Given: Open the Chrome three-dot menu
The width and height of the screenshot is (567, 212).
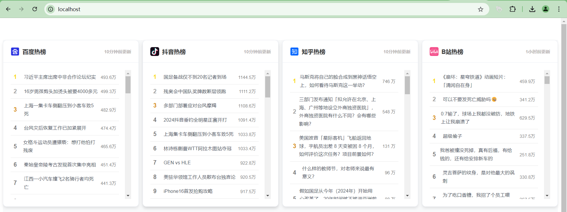Looking at the screenshot, I should coord(559,9).
